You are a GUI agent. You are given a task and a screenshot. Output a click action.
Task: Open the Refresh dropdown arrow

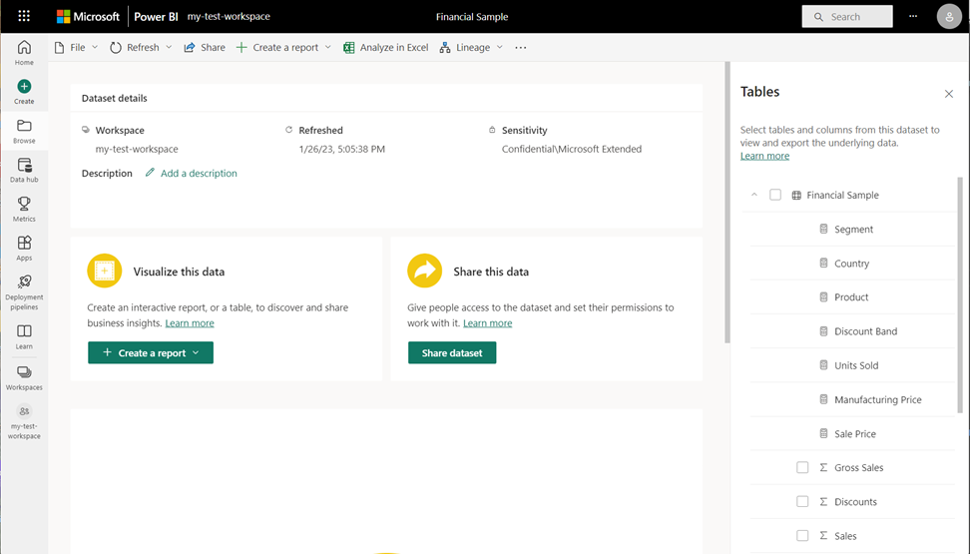pos(169,47)
